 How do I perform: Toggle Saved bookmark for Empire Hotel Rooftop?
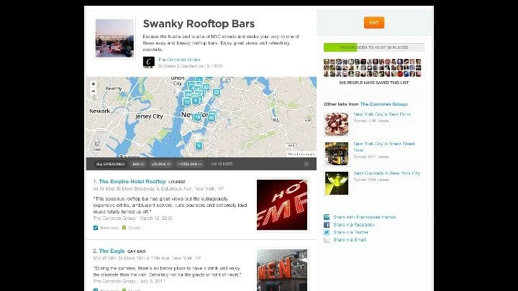[x=124, y=228]
